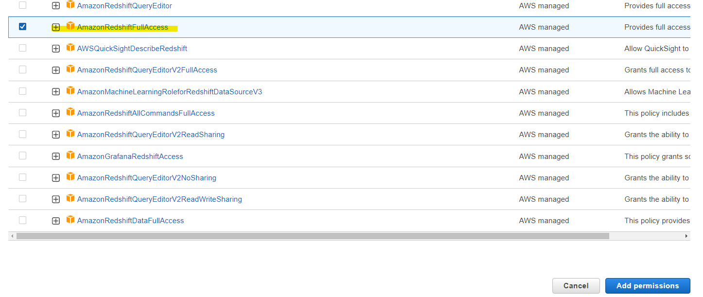Click the policy cube icon beside AmazonRedshiftFullAccess

pos(70,26)
